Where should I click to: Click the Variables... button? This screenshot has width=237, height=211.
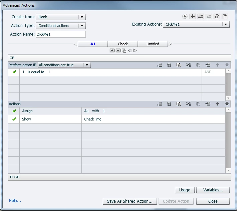pyautogui.click(x=213, y=190)
